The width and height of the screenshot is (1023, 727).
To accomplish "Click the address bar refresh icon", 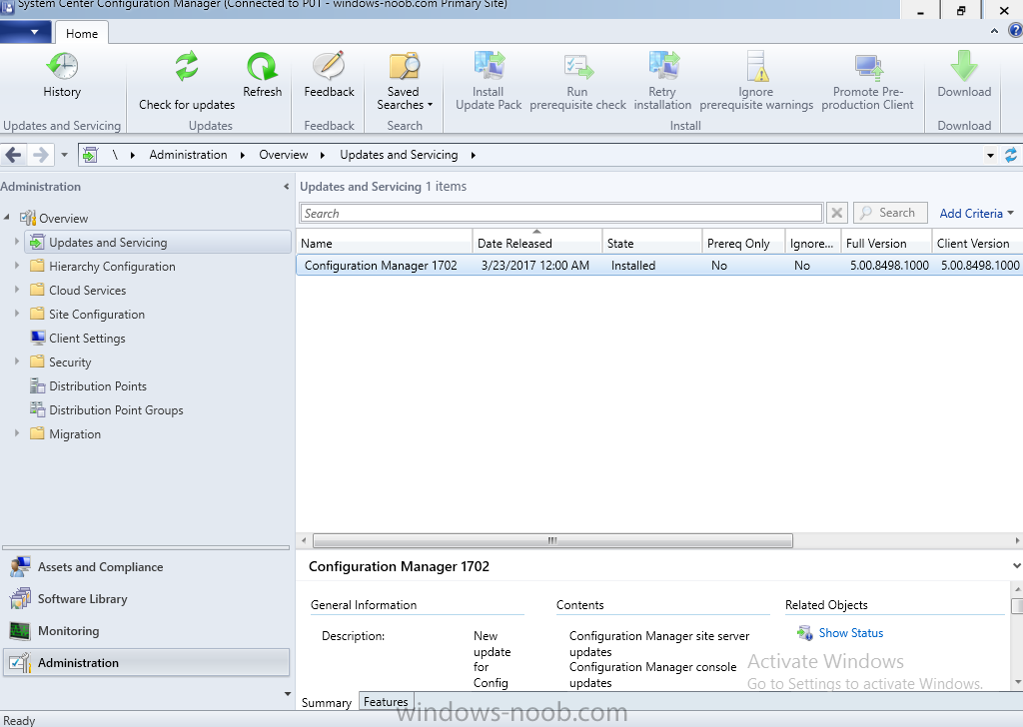I will (x=1011, y=155).
